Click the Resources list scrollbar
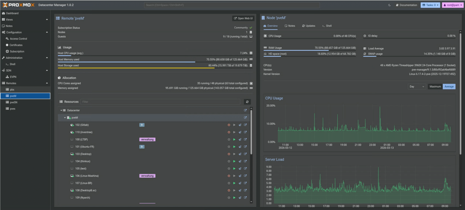Screen dimensions: 465x210 [251, 132]
